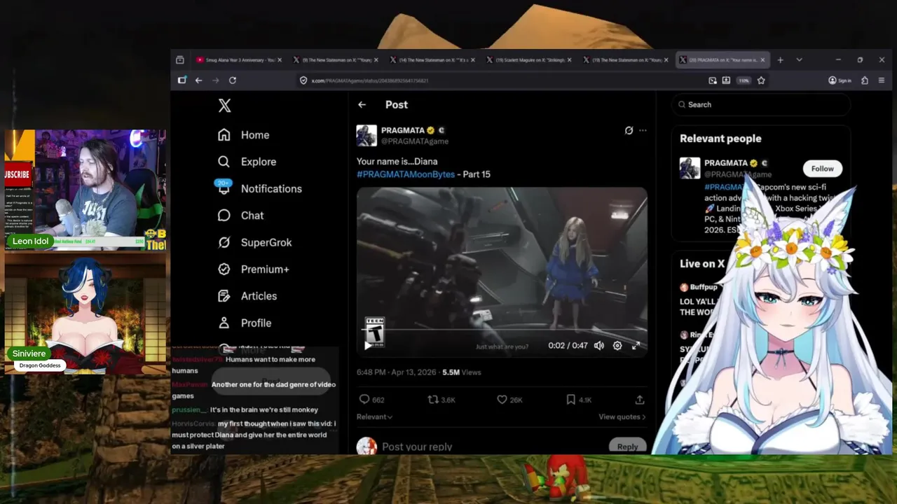Open Articles from the X sidebar
Image resolution: width=897 pixels, height=504 pixels.
click(247, 296)
